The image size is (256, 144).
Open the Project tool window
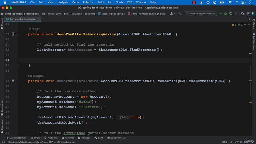[x=2, y=24]
